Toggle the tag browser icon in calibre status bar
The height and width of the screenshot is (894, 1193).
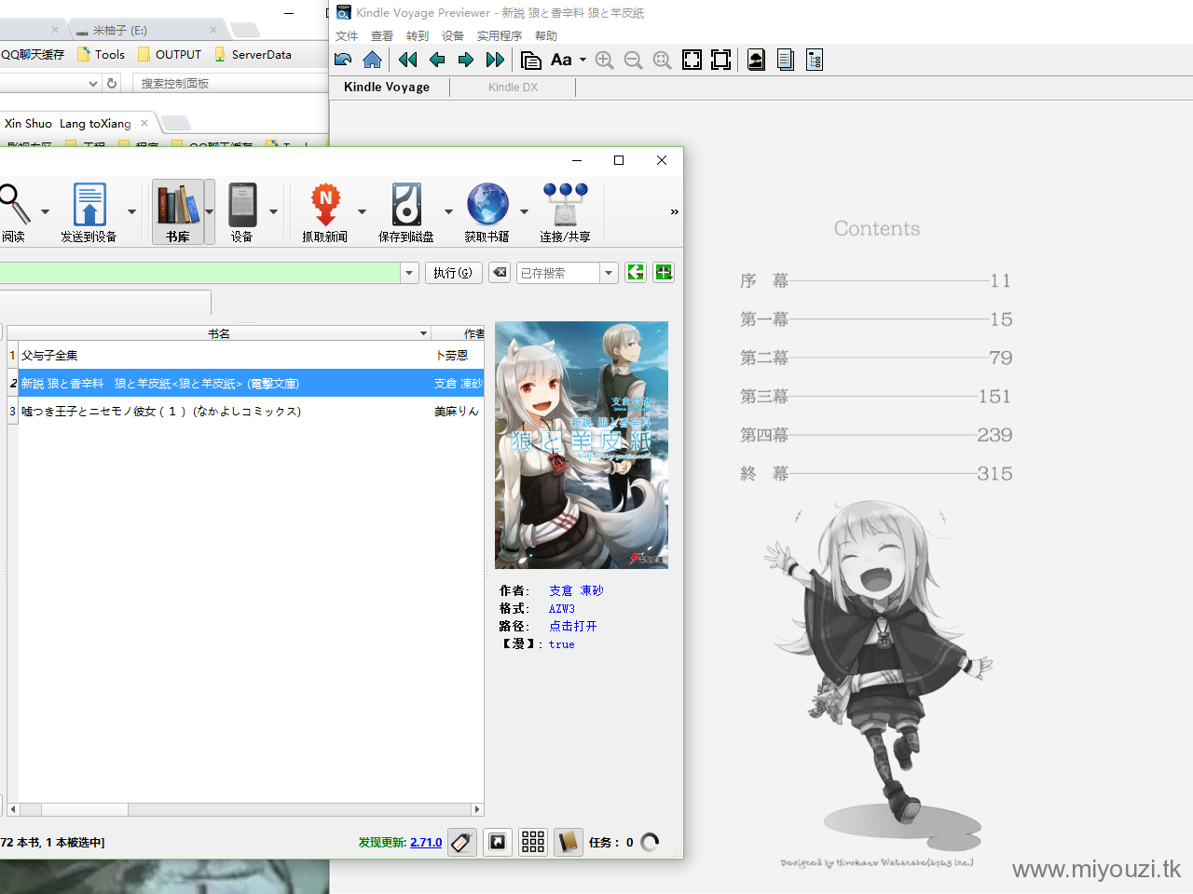pos(462,842)
